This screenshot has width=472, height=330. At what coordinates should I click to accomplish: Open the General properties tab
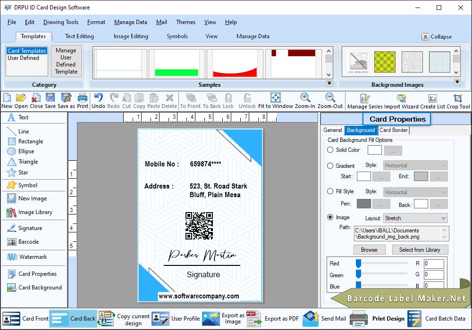point(333,130)
